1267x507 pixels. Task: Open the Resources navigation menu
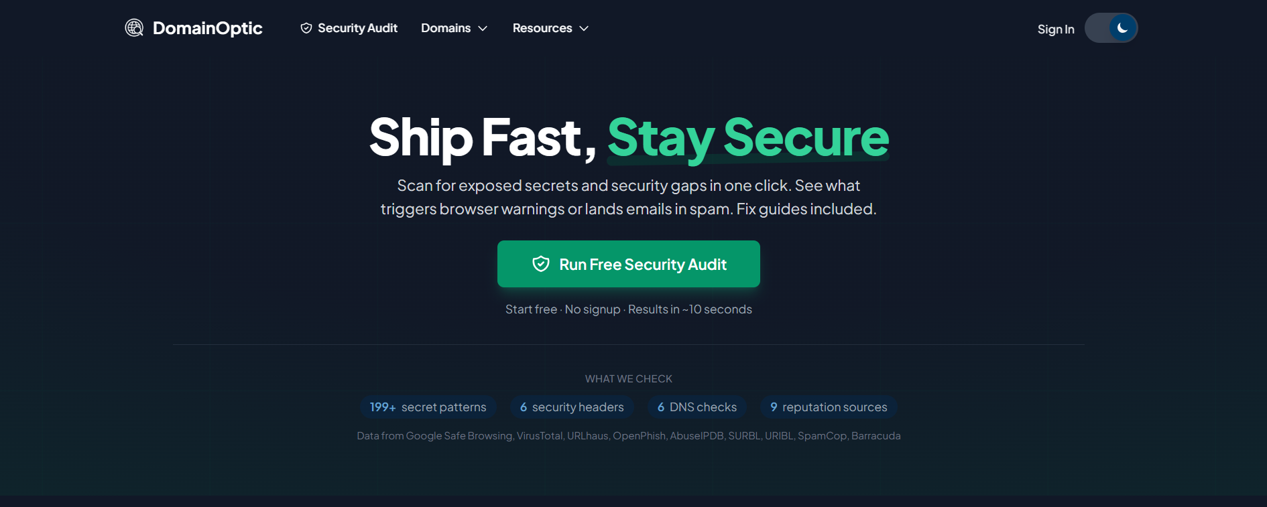coord(542,28)
